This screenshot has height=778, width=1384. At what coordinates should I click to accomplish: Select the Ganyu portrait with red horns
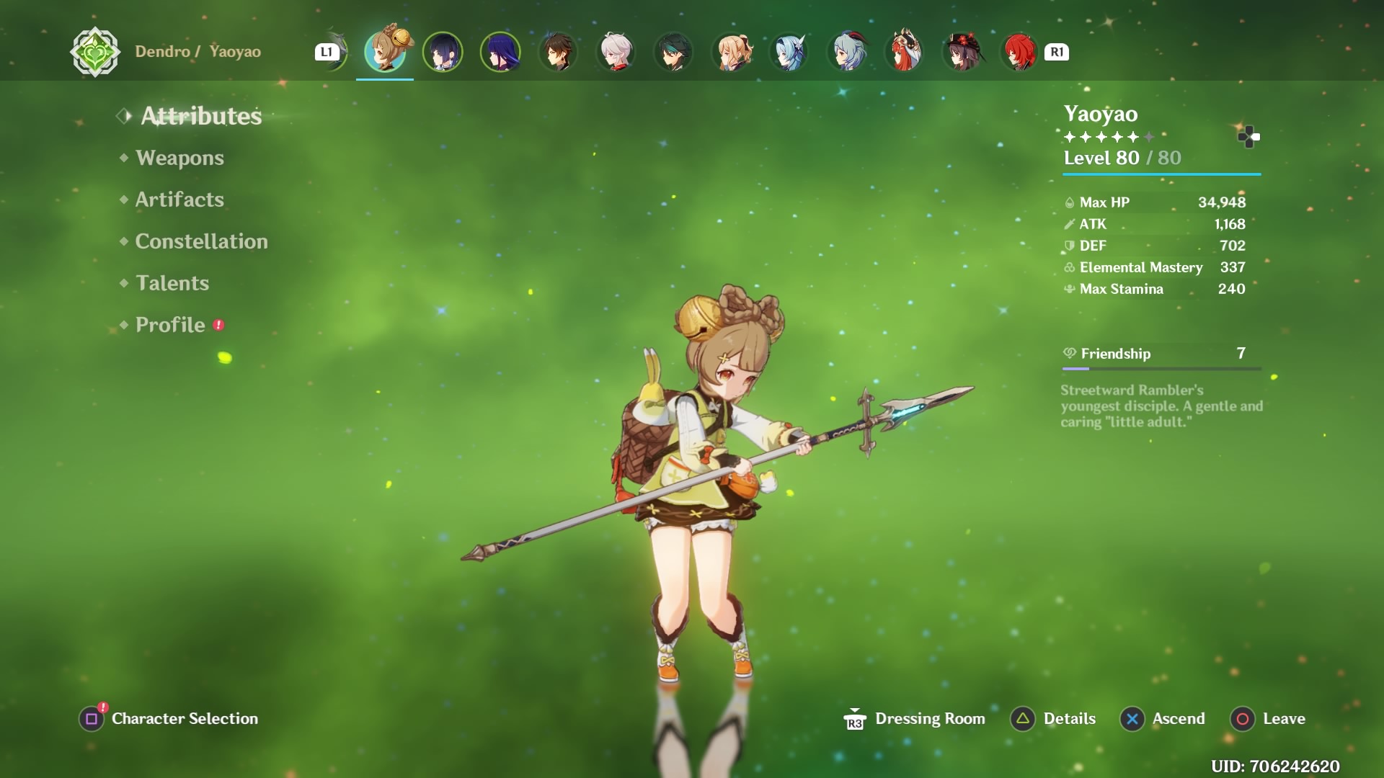[x=847, y=52]
